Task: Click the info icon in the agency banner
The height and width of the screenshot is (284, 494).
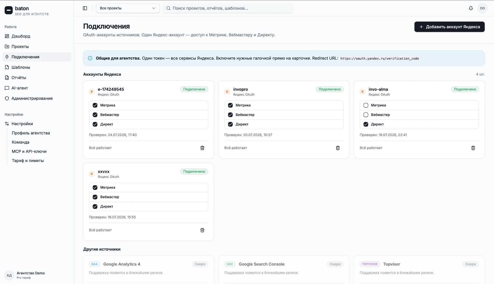Action: [90, 58]
